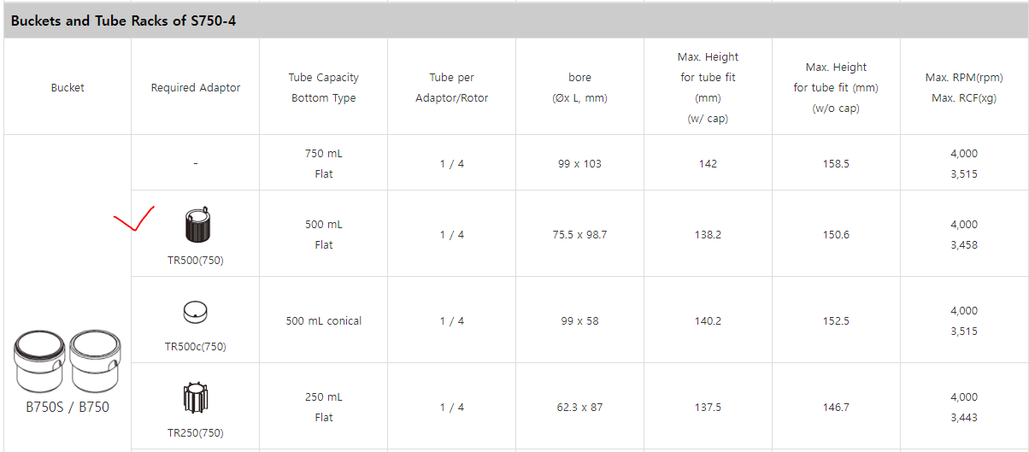Image resolution: width=1029 pixels, height=452 pixels.
Task: Click the Required Adaptor column header
Action: (196, 87)
